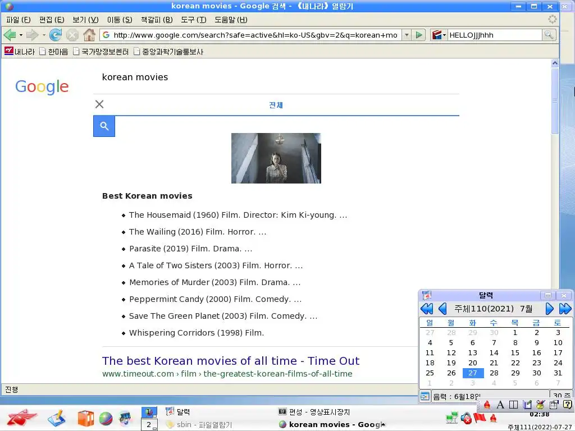Viewport: 575px width, 431px height.
Task: Switch to workspace 1 in the pager
Action: click(149, 412)
